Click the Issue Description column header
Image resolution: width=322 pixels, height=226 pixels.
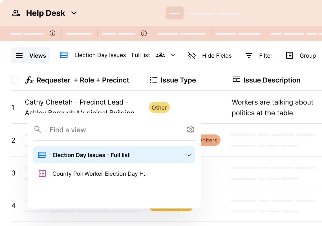tap(272, 80)
